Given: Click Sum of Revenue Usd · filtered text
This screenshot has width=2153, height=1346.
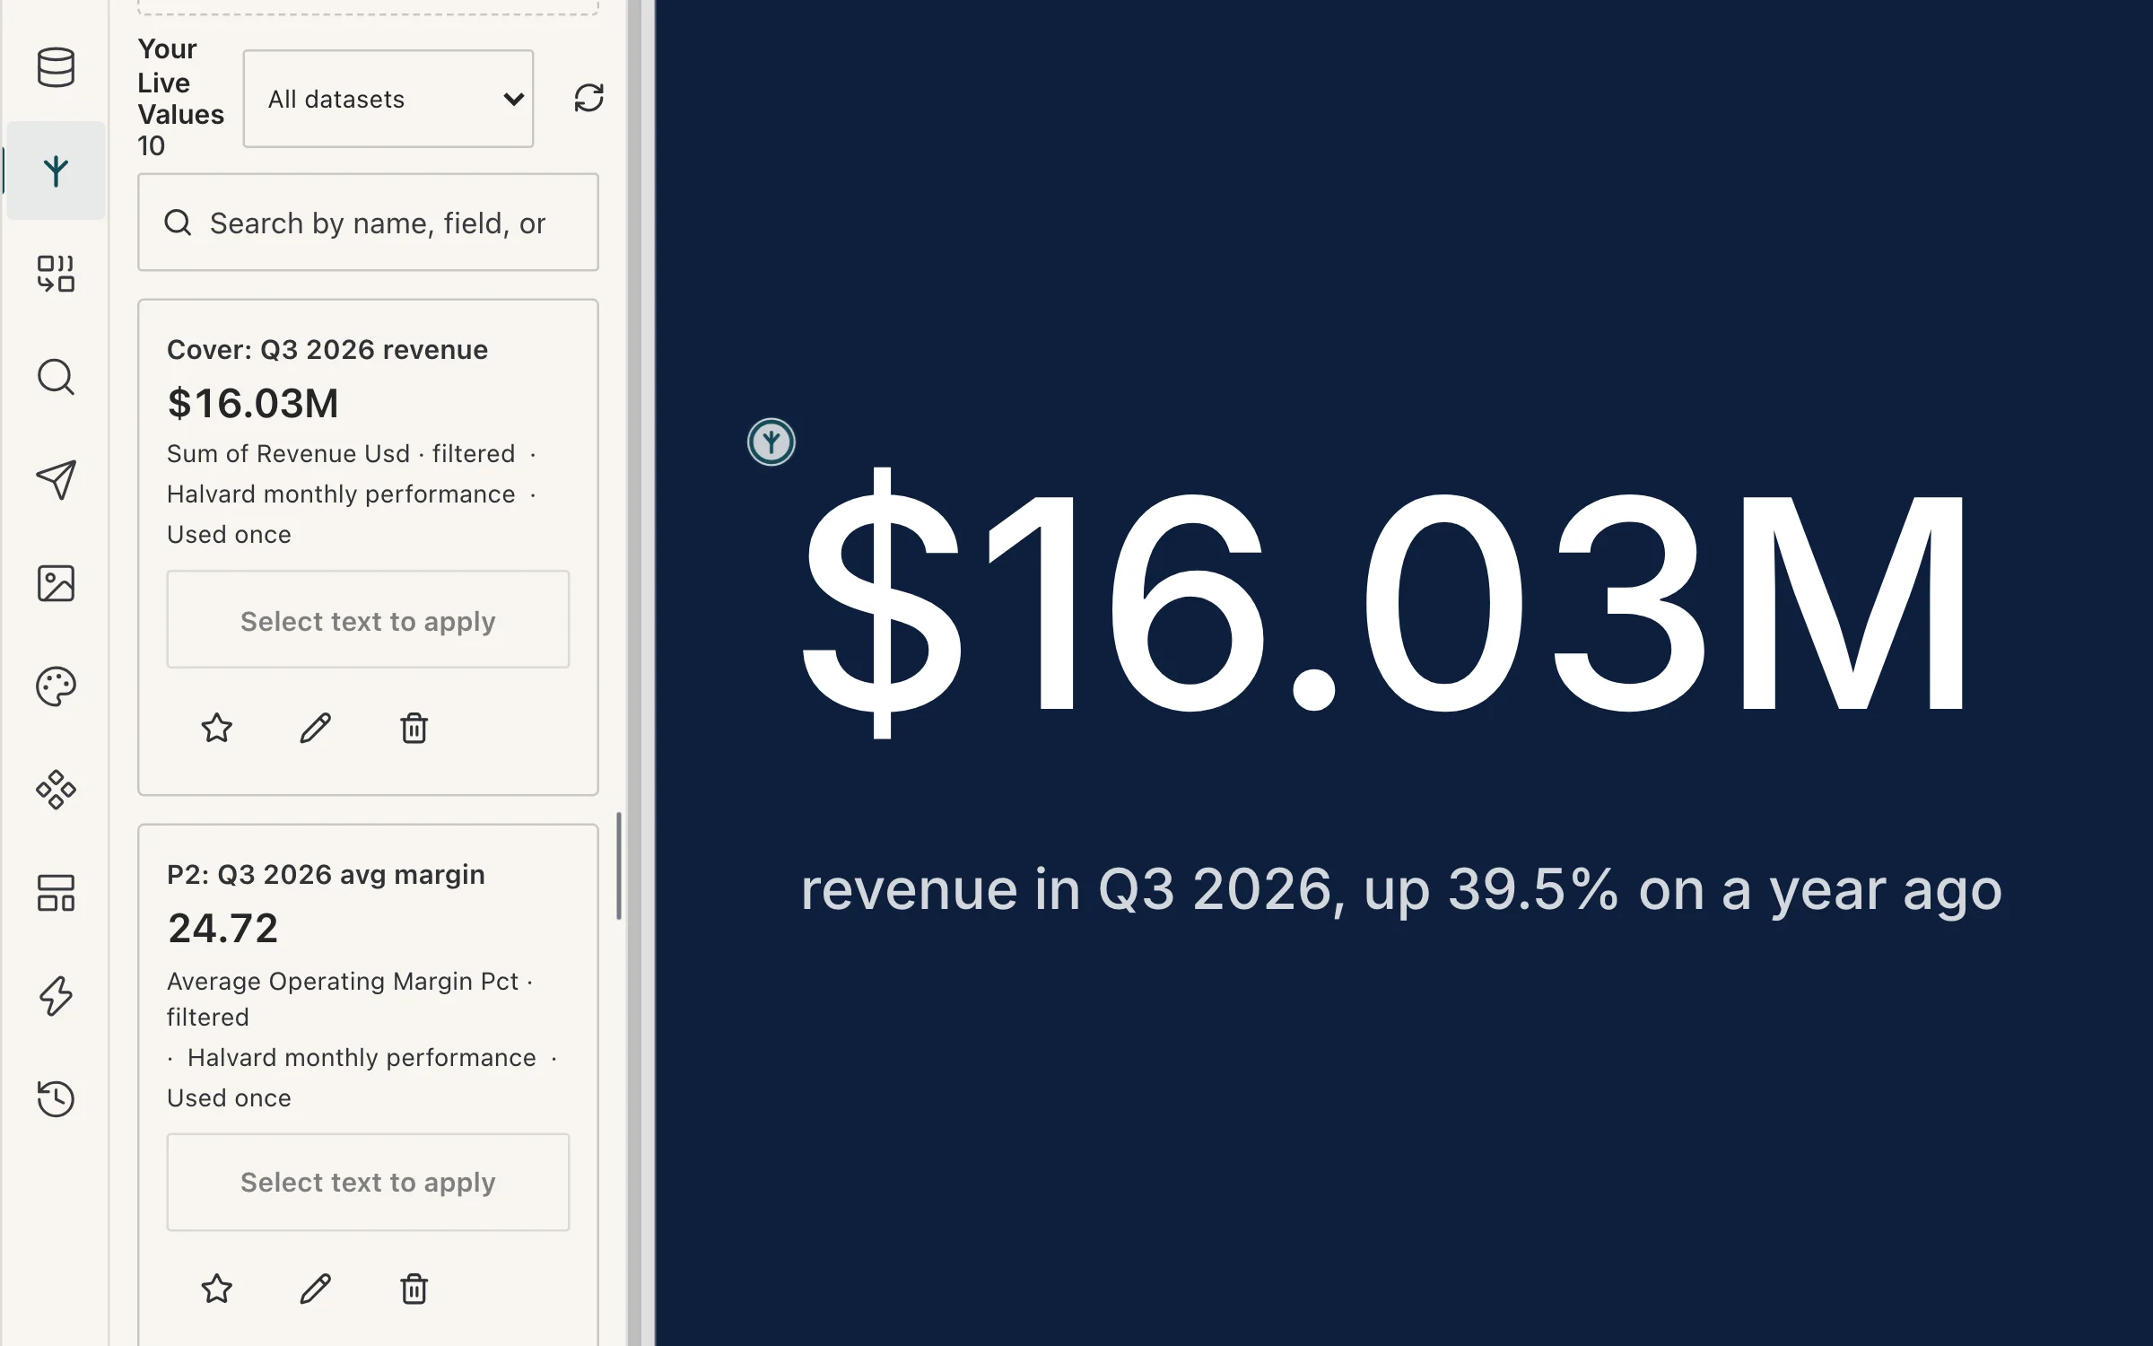Looking at the screenshot, I should pos(341,453).
